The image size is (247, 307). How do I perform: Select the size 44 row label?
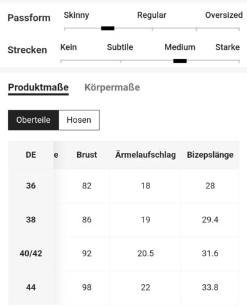pos(31,287)
